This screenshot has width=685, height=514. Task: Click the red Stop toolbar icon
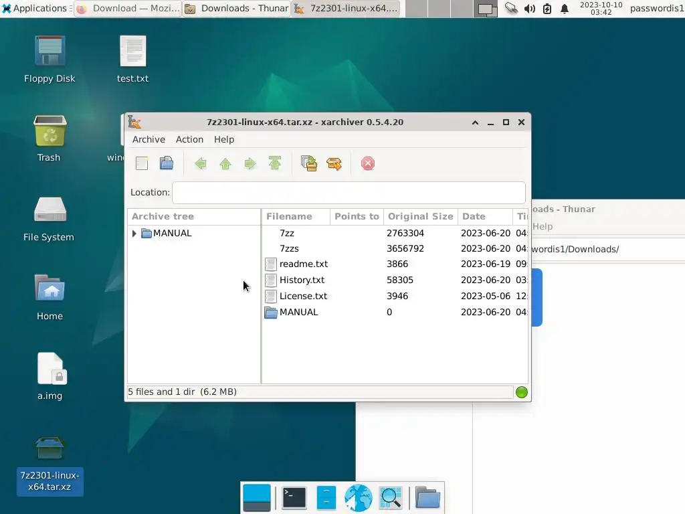point(368,163)
